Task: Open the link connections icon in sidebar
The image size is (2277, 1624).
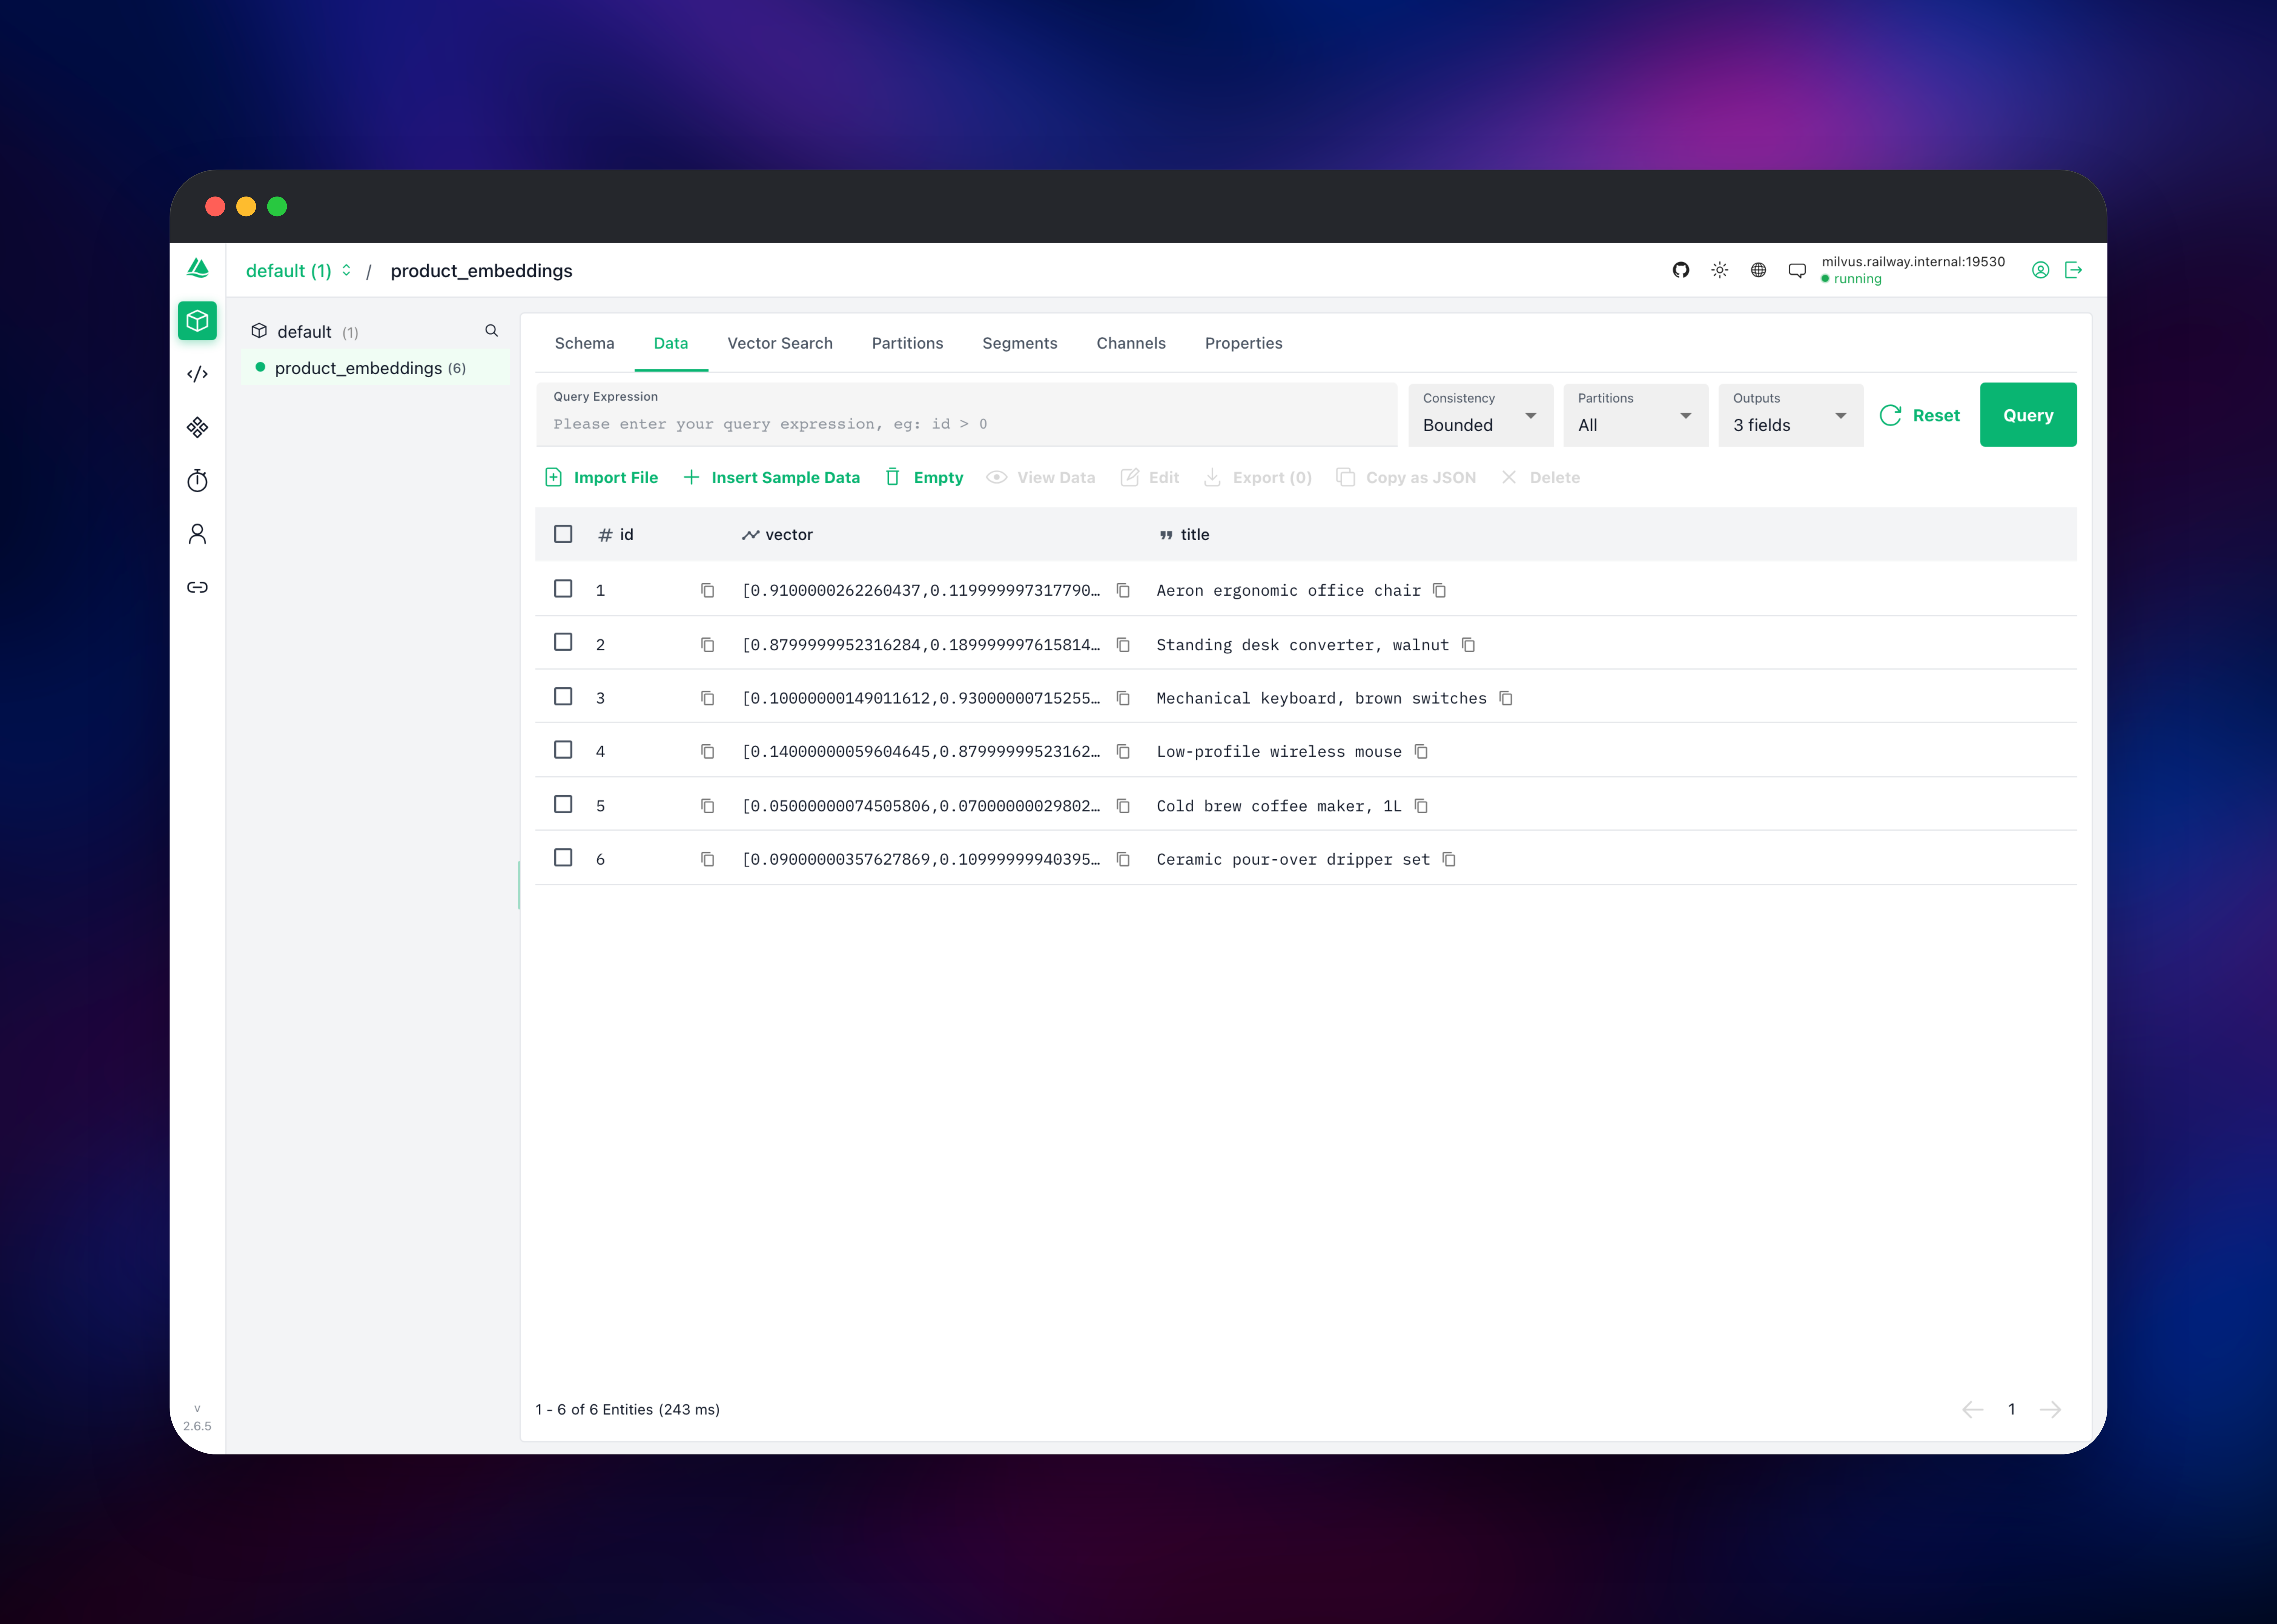Action: click(197, 587)
